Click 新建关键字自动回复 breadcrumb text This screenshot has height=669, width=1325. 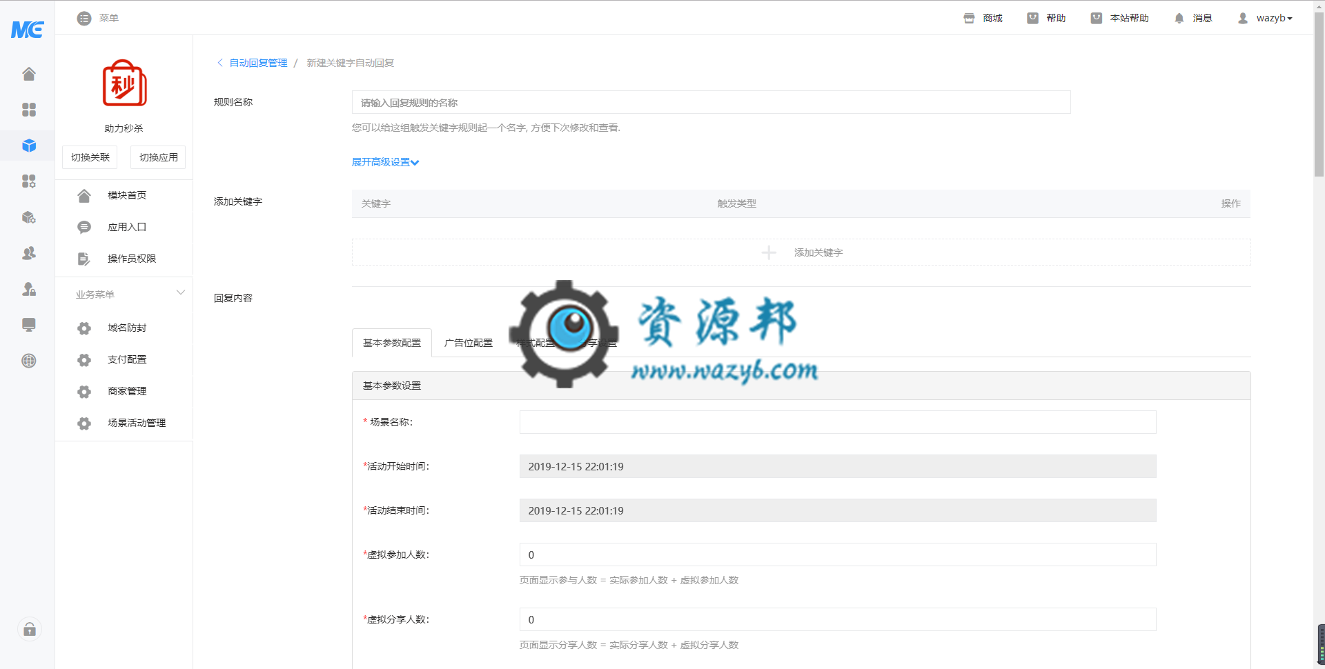pyautogui.click(x=350, y=63)
